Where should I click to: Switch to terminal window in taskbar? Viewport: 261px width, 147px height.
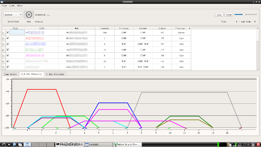[69, 144]
